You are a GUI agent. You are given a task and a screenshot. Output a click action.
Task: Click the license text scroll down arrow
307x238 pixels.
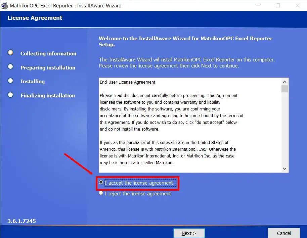pos(285,169)
